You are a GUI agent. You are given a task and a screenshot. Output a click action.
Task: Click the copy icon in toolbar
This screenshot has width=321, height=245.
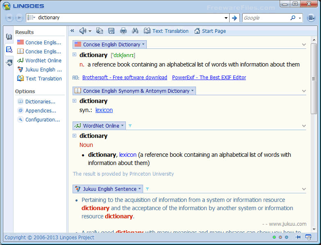(x=100, y=31)
